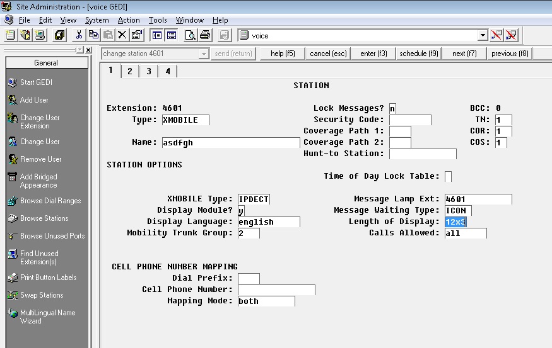This screenshot has height=348, width=552.
Task: Toggle the second blue pane-layout icon
Action: point(172,35)
